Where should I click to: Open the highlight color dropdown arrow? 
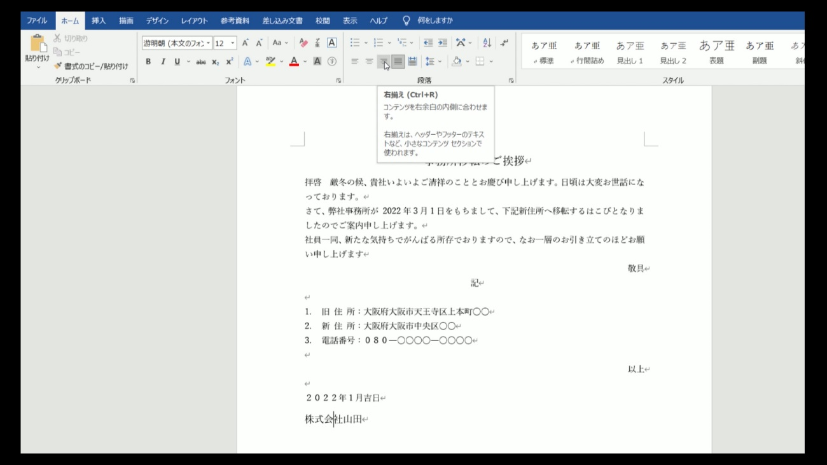(281, 62)
